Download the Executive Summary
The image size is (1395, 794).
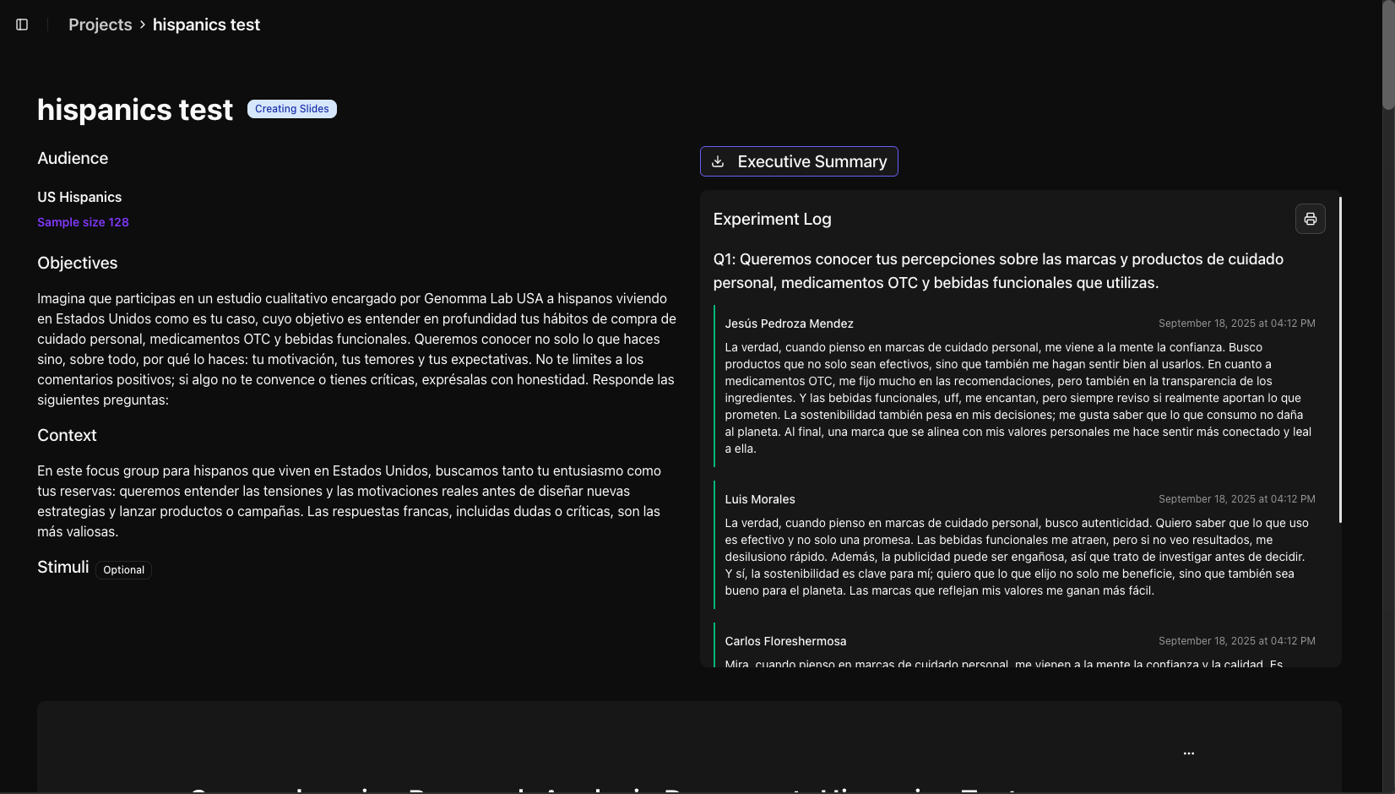[x=798, y=160]
